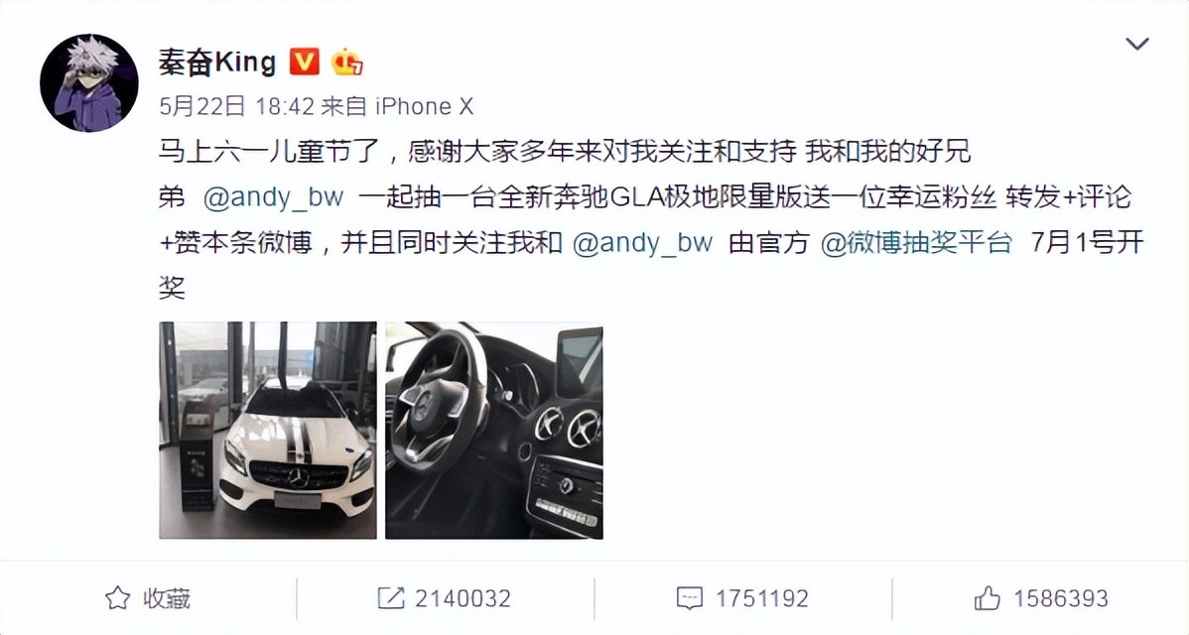Viewport: 1189px width, 635px height.
Task: Click the post timestamp 5月22日 18:42
Action: pos(236,106)
